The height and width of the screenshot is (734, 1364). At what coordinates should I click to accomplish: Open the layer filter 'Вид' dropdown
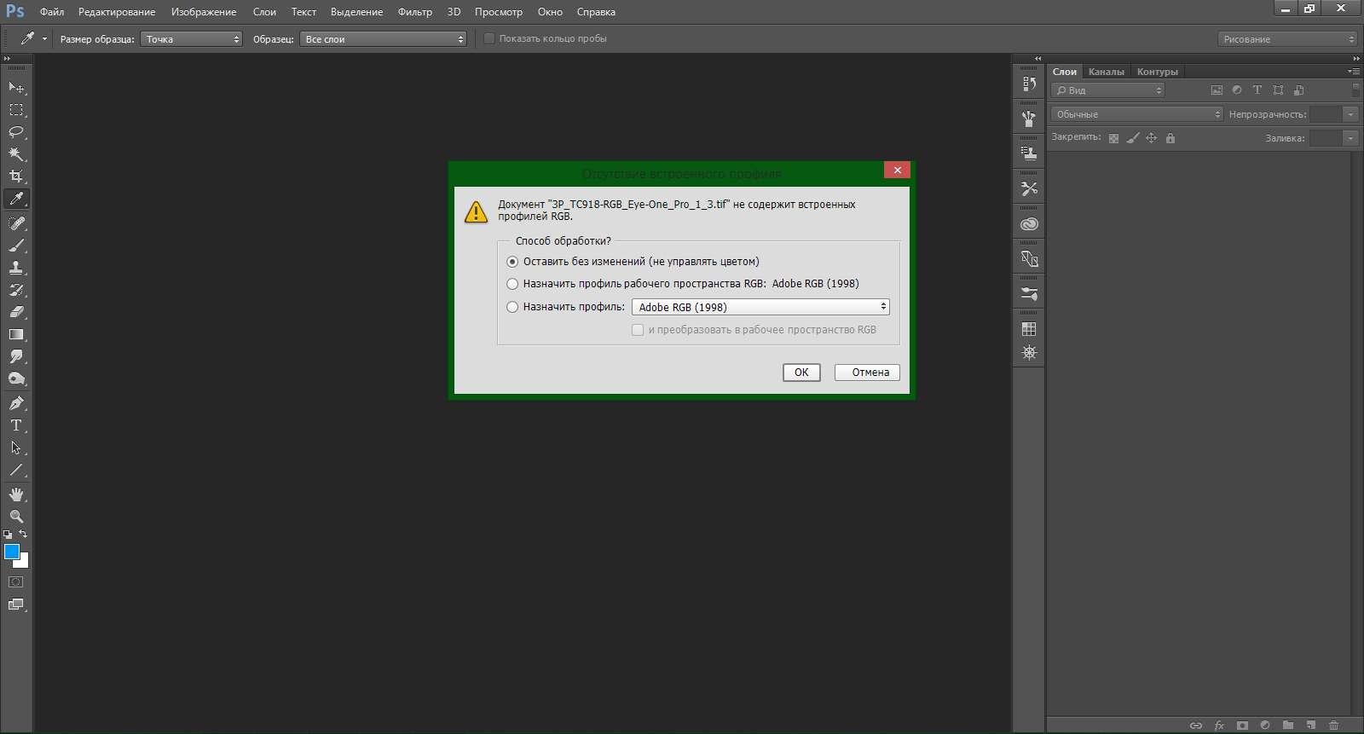pyautogui.click(x=1107, y=90)
